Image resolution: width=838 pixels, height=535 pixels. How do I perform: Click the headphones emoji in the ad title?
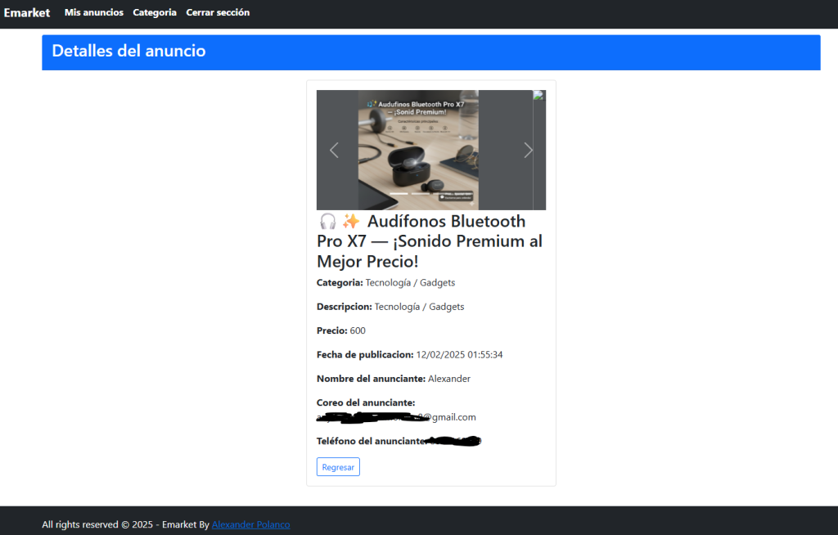click(327, 222)
